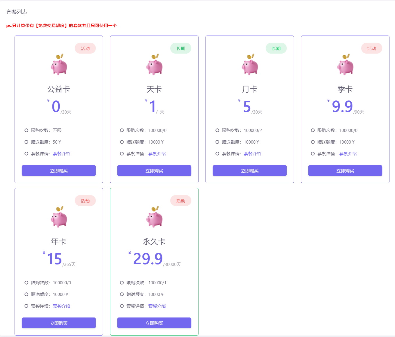Viewport: 395px width, 337px height.
Task: View 套餐介绍 for the 永久卡
Action: coord(157,306)
